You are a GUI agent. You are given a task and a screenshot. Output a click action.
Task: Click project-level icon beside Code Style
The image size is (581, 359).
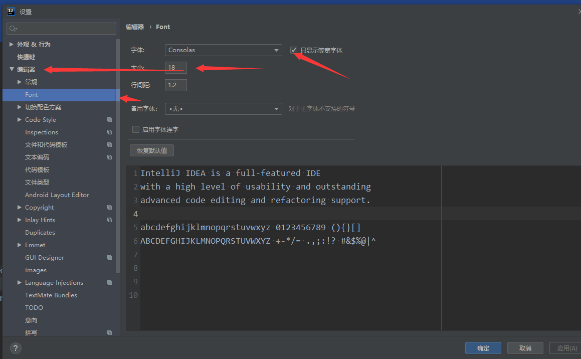109,120
